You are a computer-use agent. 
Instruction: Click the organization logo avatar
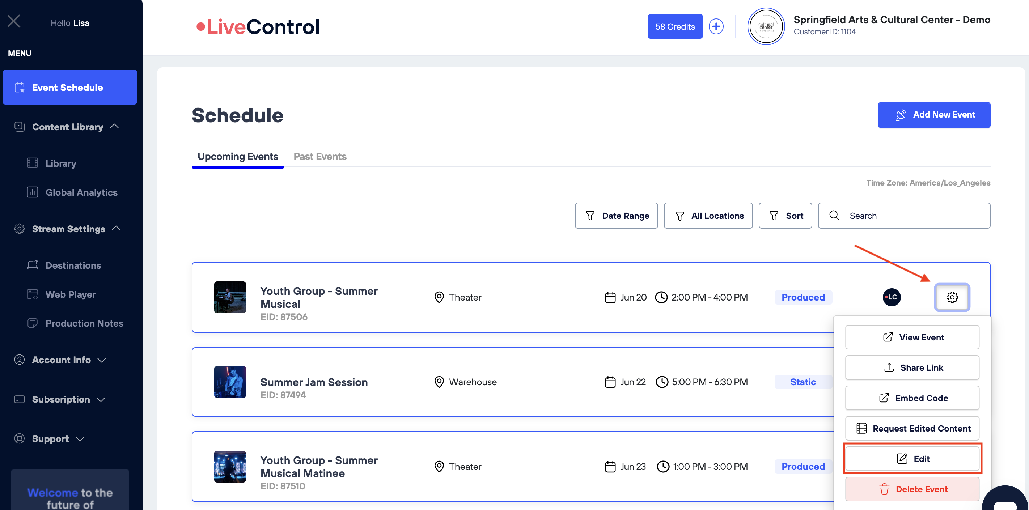765,27
